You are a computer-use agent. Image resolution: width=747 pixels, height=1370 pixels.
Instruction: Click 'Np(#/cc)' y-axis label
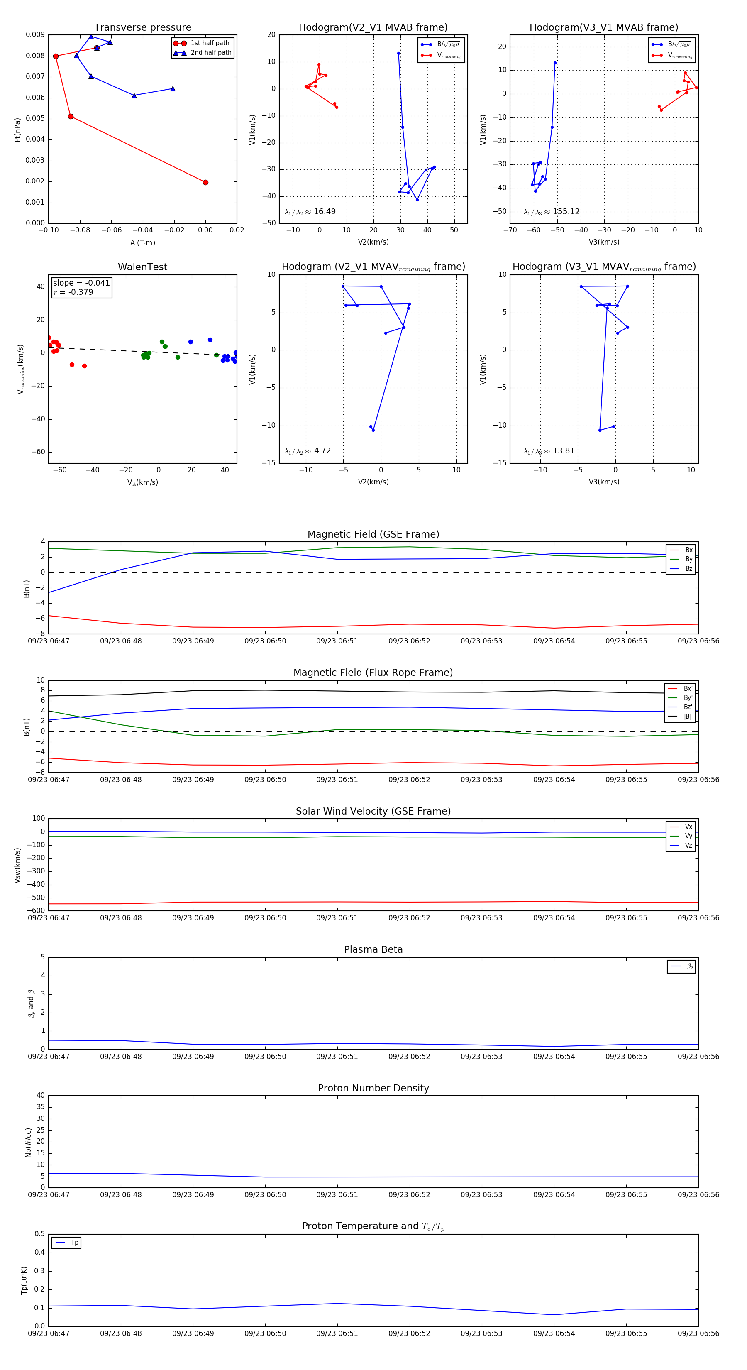coord(28,1142)
